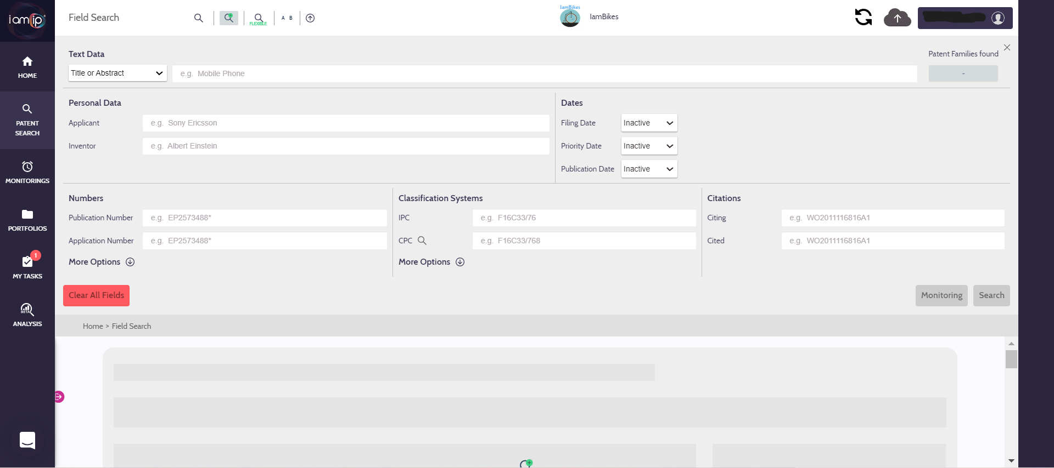Click the Mobile Phone text data field

[x=545, y=73]
